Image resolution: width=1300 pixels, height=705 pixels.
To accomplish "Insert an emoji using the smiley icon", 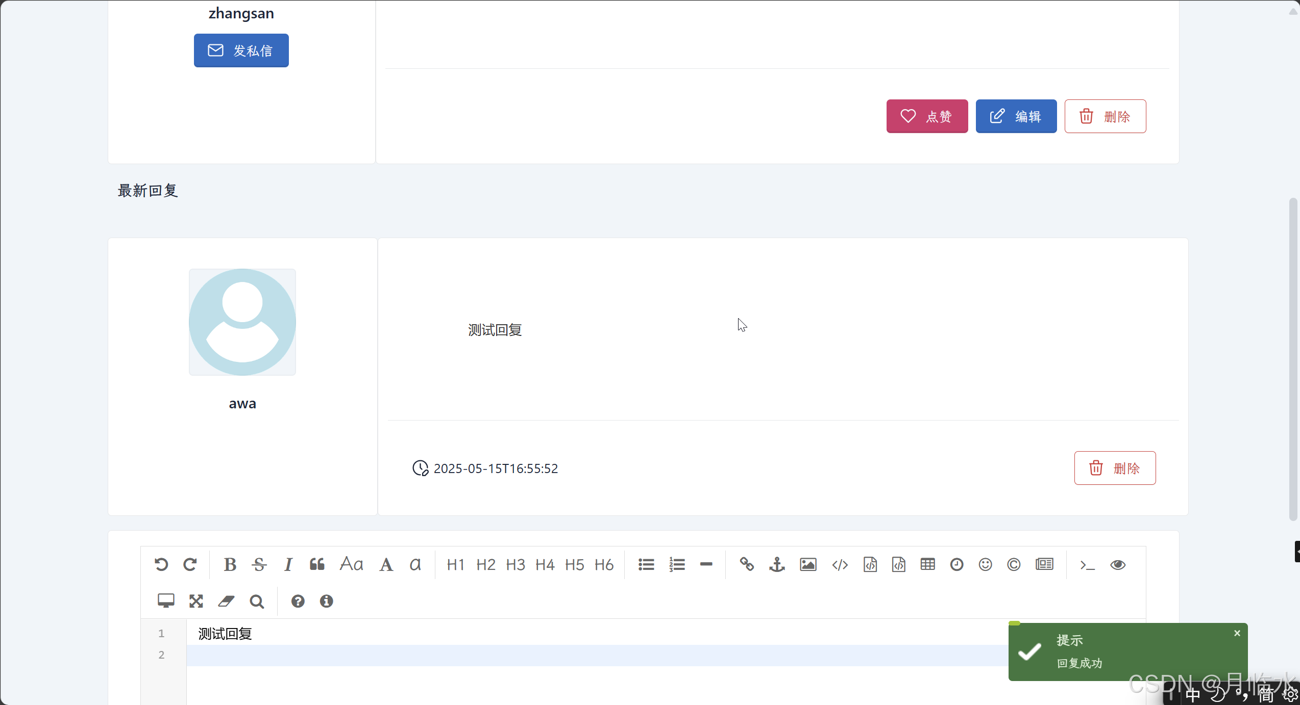I will [x=985, y=565].
